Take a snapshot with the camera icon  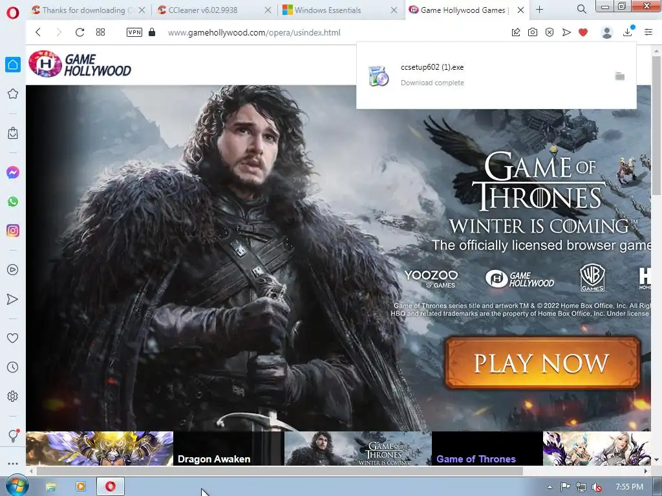click(533, 32)
